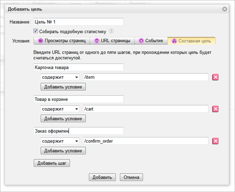Image resolution: width=235 pixels, height=192 pixels.
Task: Delete the /confirm_order condition red X
Action: (215, 141)
